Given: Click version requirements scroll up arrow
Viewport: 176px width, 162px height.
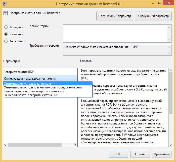Looking at the screenshot, I should click(x=169, y=47).
